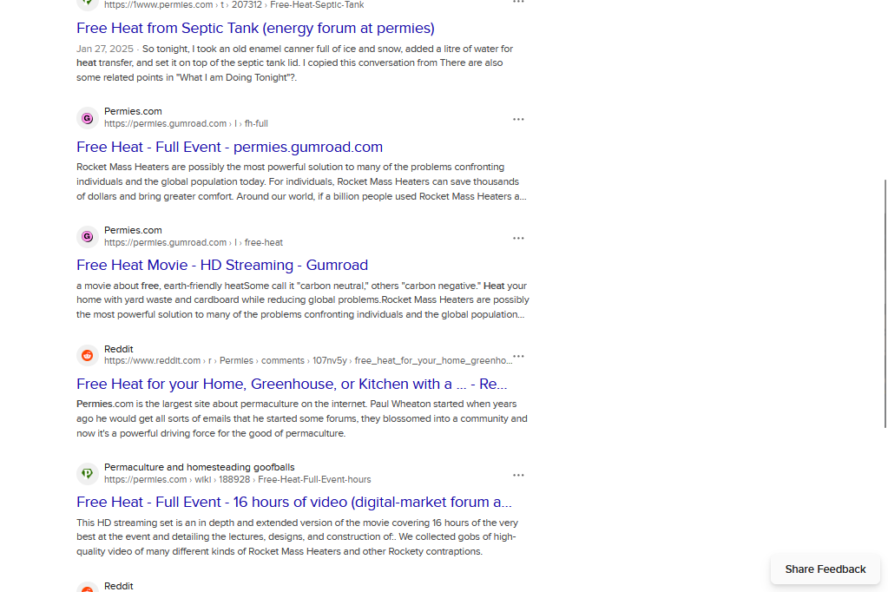
Task: Click Reddit favicon beside Free Heat for your Home result
Action: click(87, 355)
